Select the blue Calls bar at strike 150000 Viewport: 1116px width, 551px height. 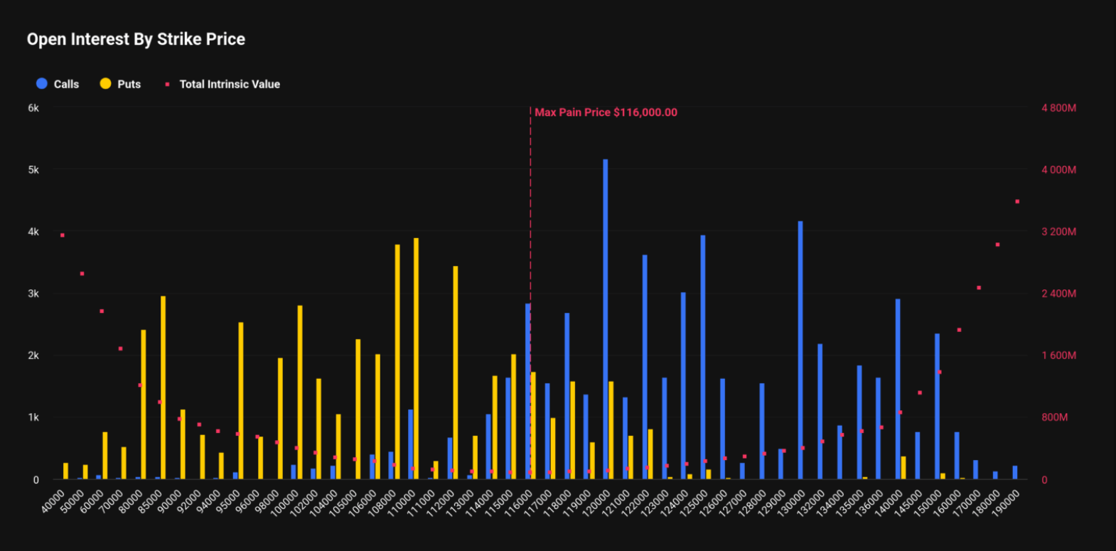pos(937,406)
